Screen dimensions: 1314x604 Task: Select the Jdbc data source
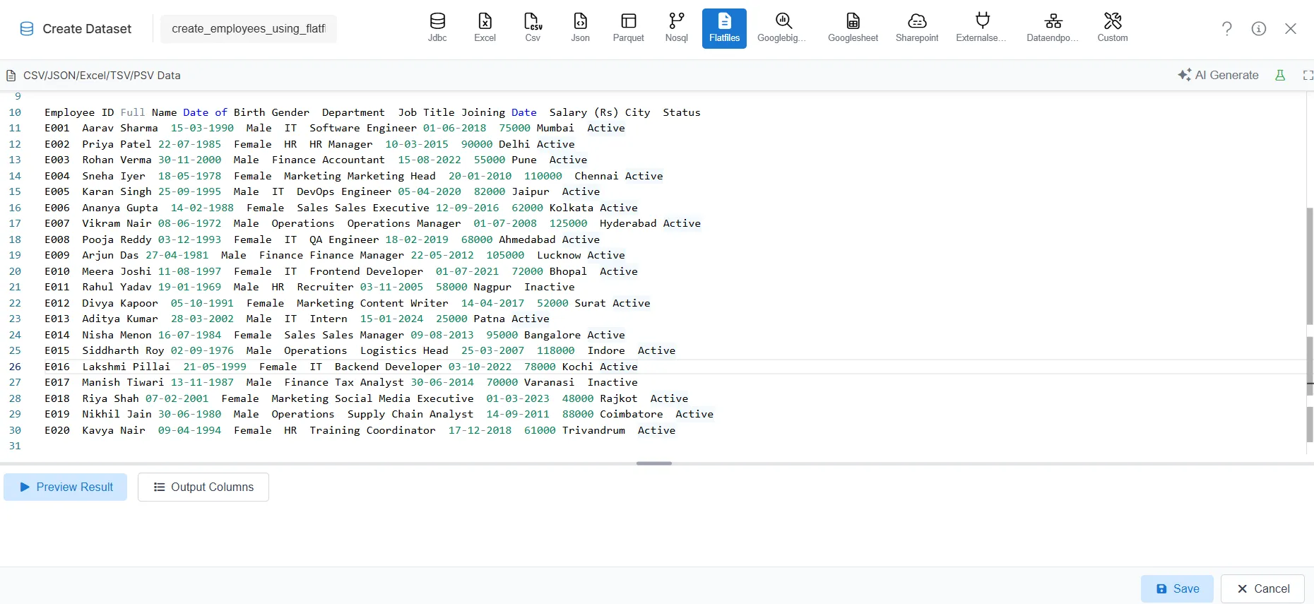point(437,28)
